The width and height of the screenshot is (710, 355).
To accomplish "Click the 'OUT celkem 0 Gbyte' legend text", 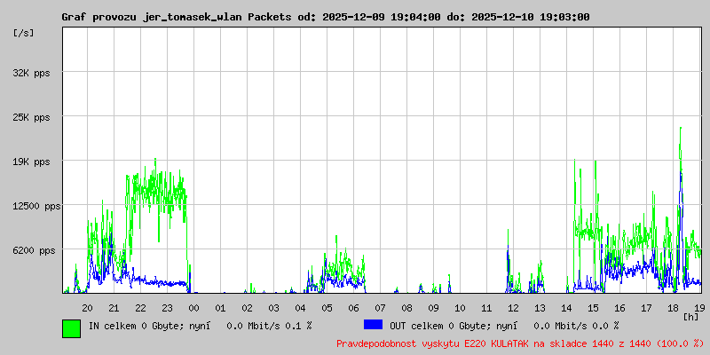I will pos(436,326).
